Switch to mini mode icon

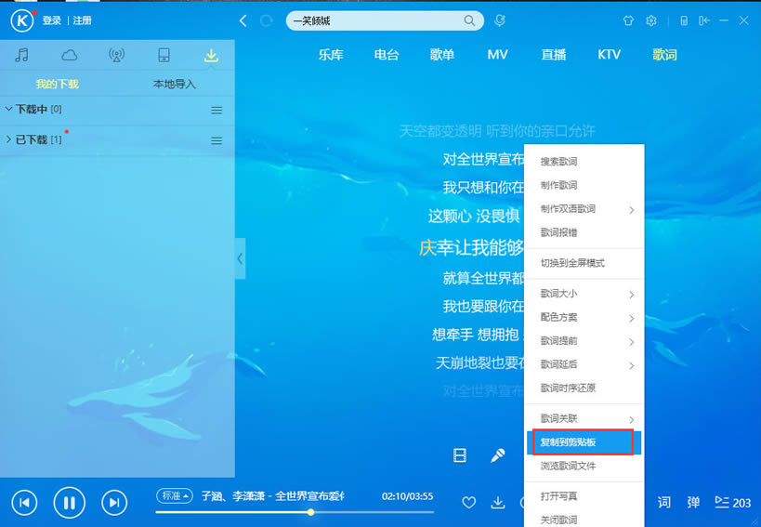tap(684, 20)
